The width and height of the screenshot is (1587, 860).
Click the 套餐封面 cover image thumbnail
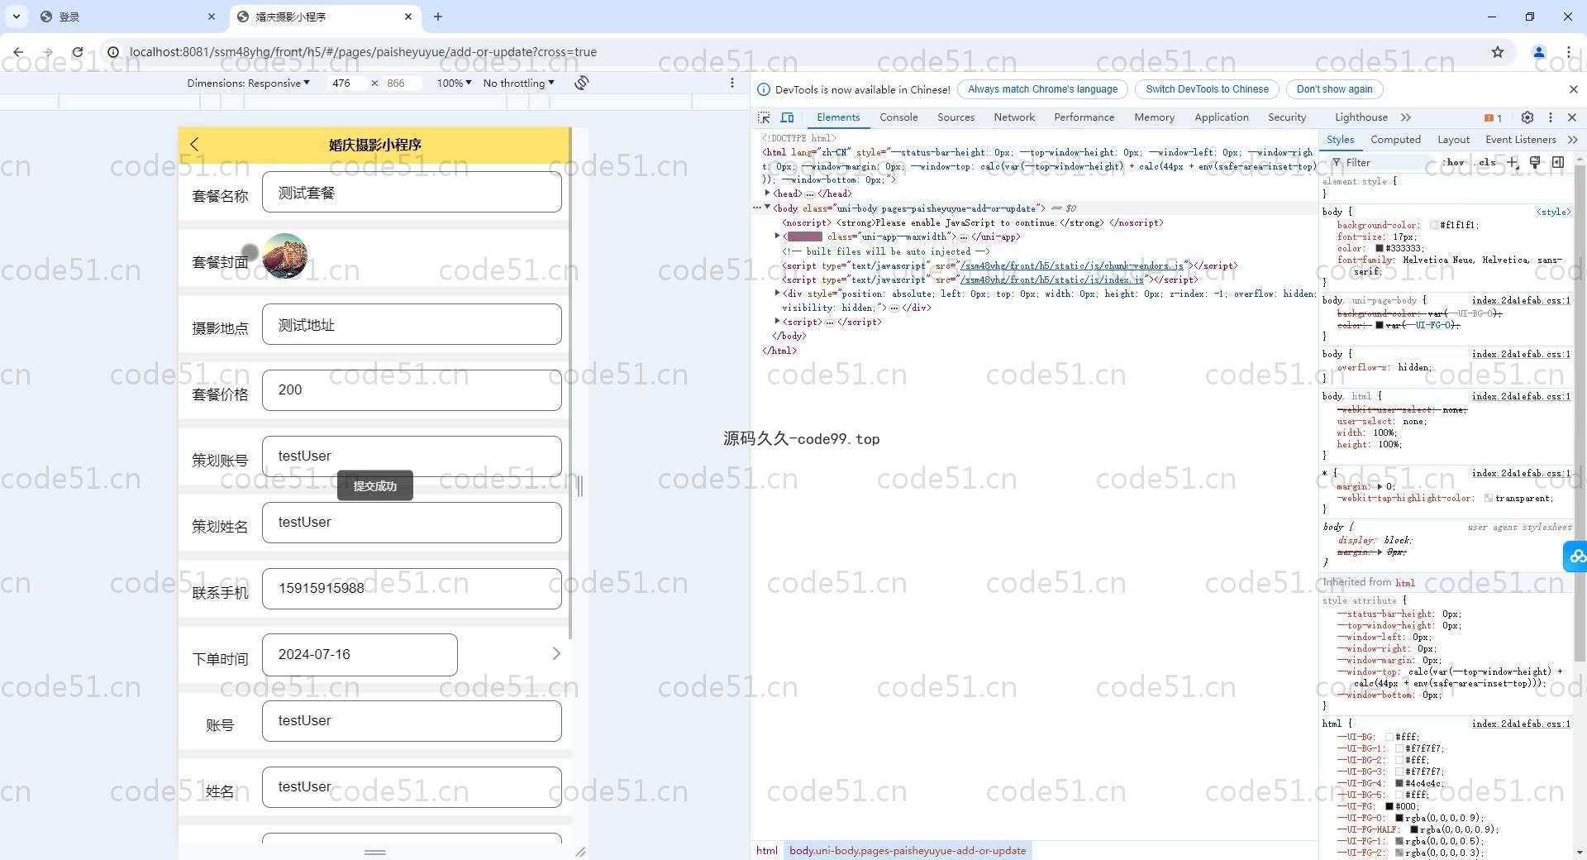(285, 256)
